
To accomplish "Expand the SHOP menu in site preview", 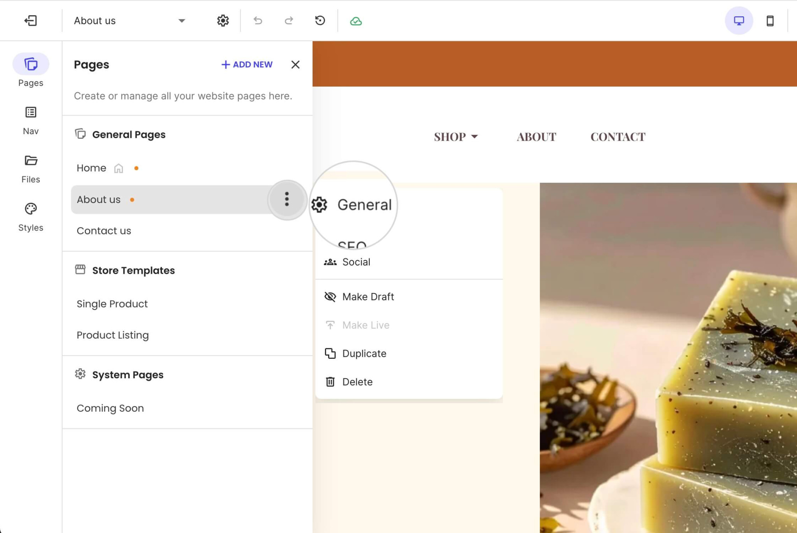I will [456, 137].
